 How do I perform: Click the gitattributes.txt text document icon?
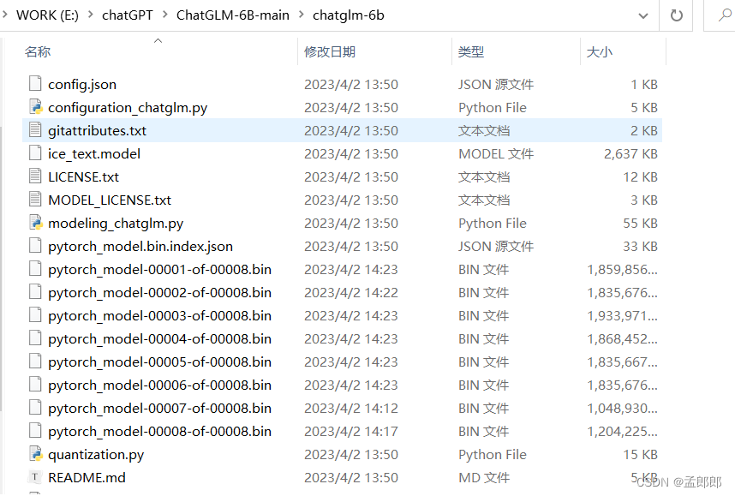point(35,130)
